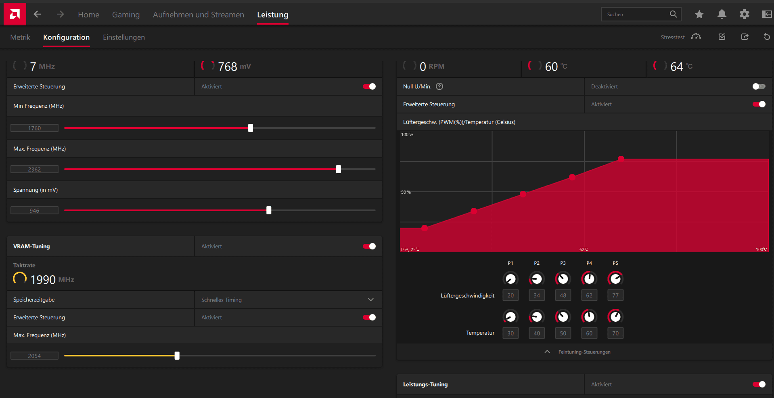This screenshot has height=398, width=774.
Task: Click Feintuning-Steuerungen link text
Action: [584, 352]
